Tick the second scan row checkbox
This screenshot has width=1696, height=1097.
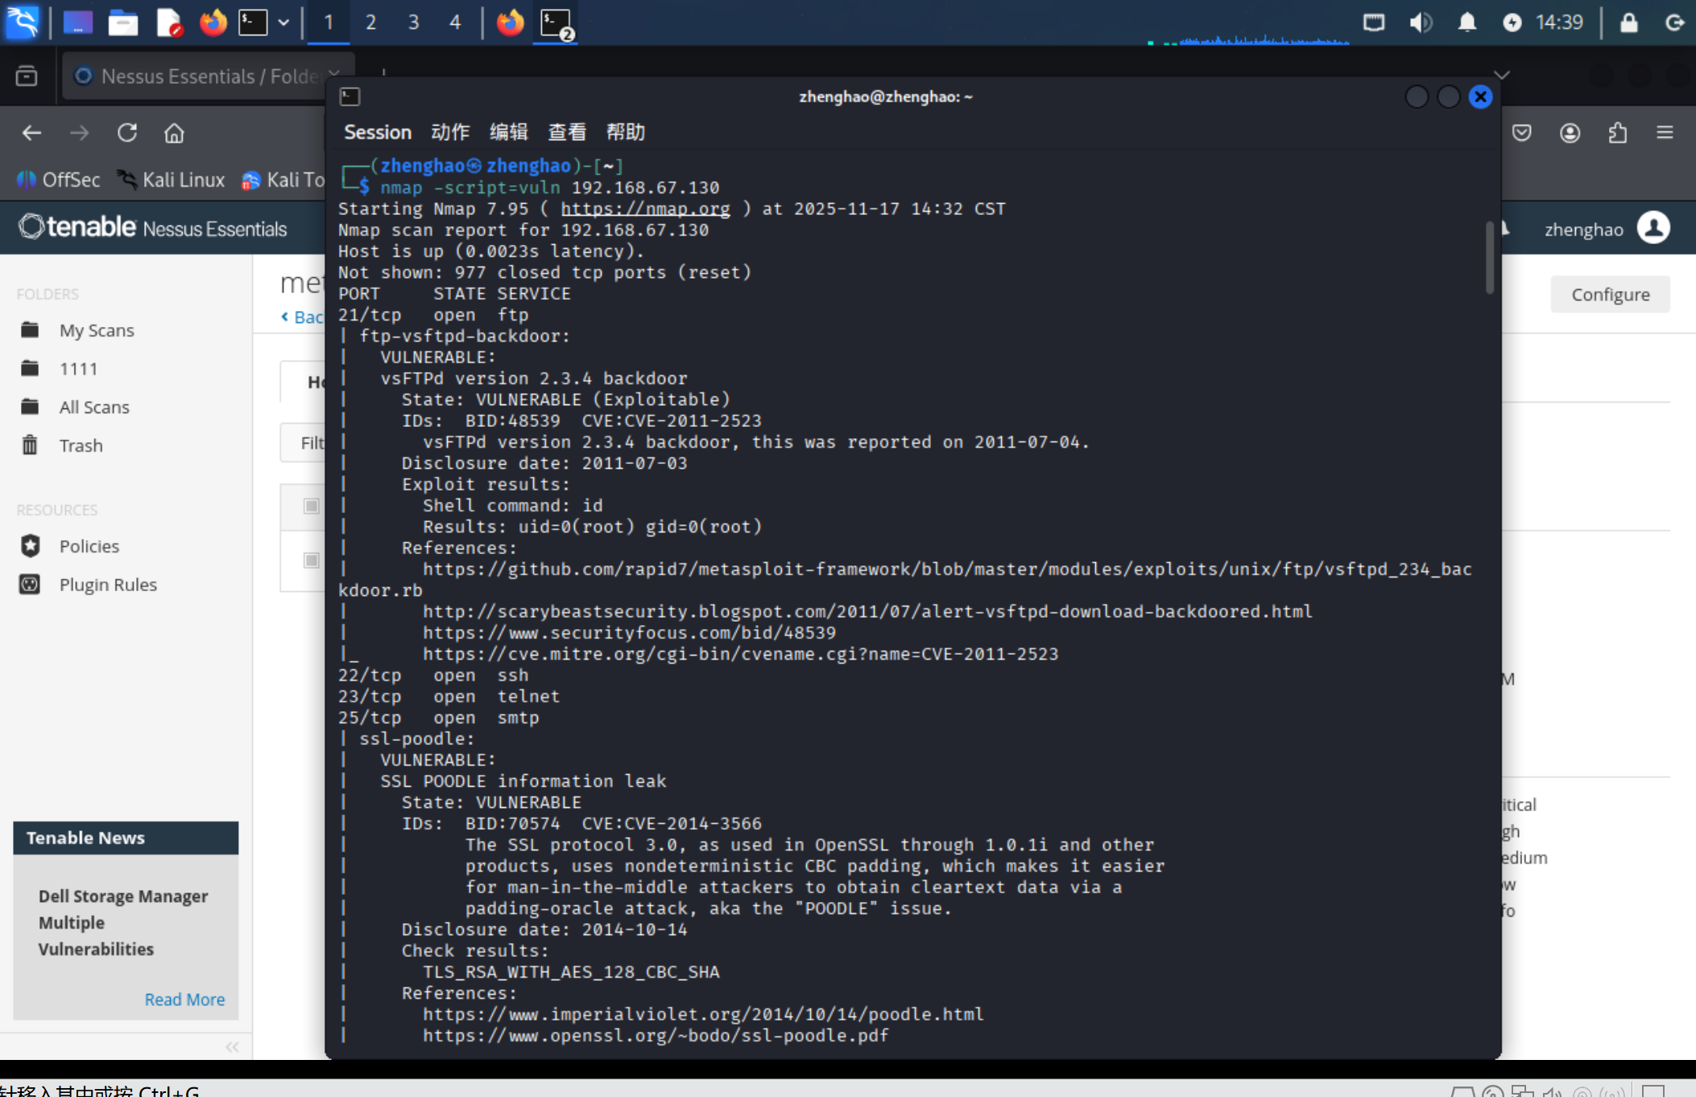point(311,560)
